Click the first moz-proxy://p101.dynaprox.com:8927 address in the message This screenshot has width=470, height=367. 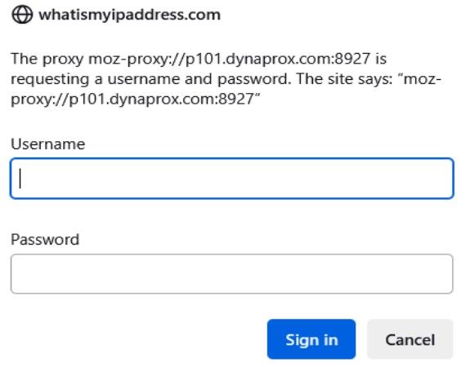coord(230,59)
